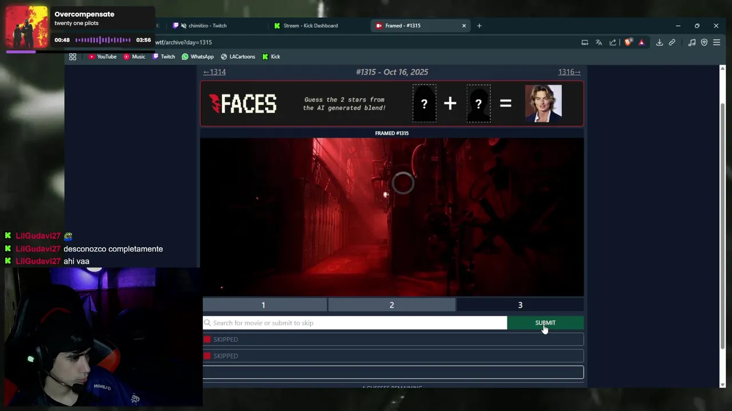This screenshot has height=411, width=732.
Task: Open a new browser tab
Action: point(479,26)
